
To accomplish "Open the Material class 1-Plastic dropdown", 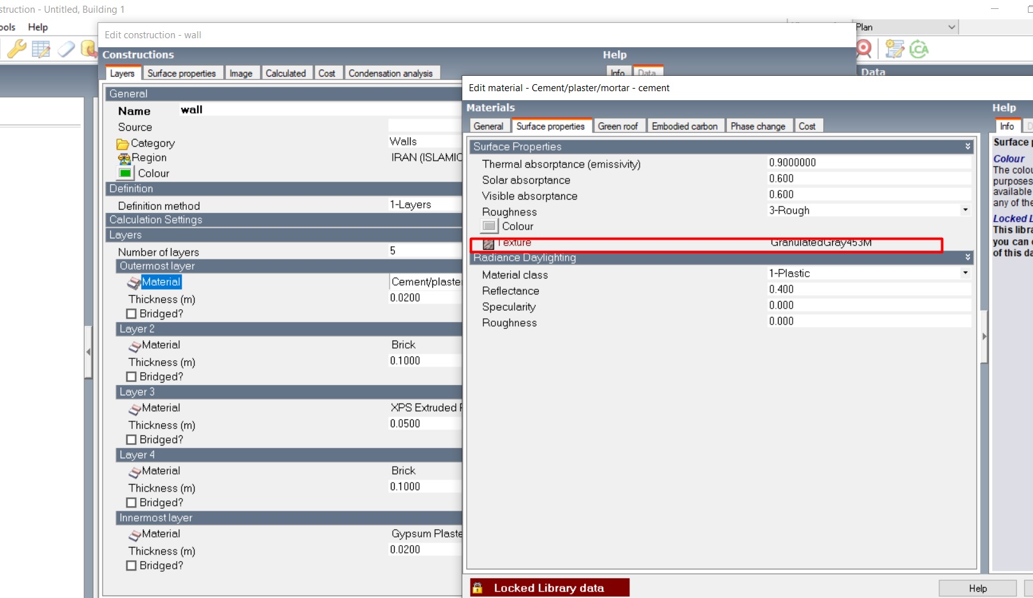I will [x=965, y=273].
